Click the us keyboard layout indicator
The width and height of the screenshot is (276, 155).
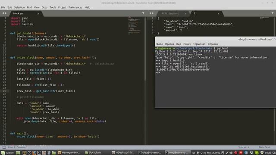[x=194, y=153]
